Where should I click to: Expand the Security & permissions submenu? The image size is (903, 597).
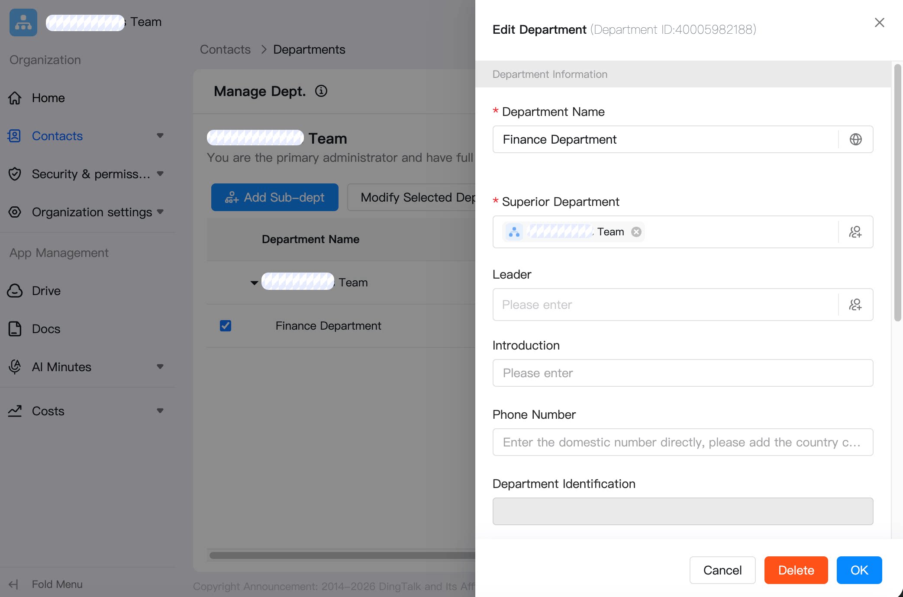click(160, 174)
